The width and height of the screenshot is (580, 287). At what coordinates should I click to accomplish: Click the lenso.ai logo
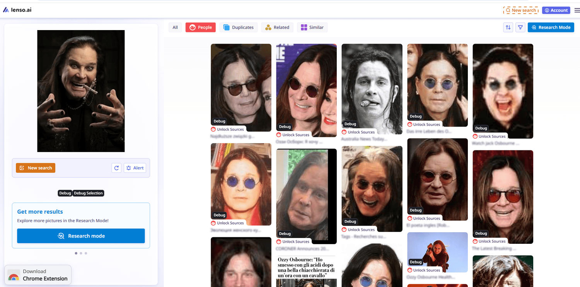tap(17, 10)
